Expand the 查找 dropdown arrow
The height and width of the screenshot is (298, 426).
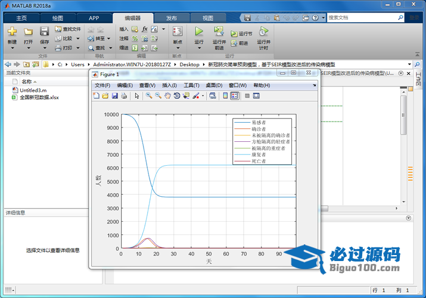[110, 48]
